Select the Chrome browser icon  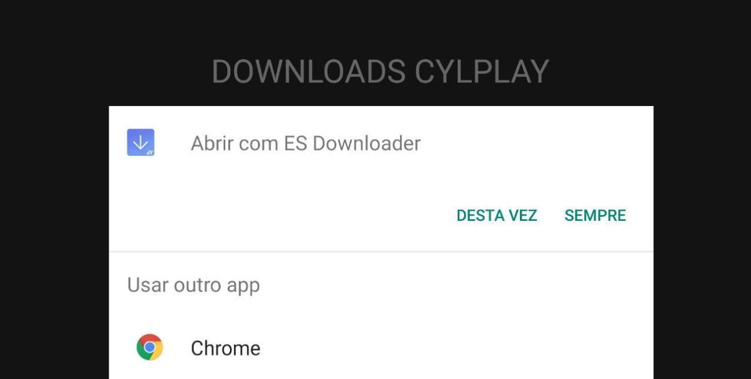click(149, 348)
